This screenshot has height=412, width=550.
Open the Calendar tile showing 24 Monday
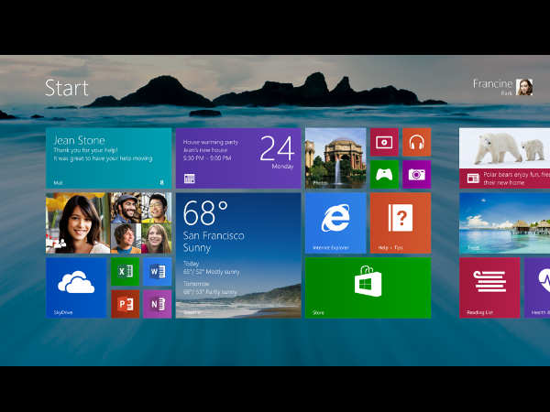pyautogui.click(x=238, y=158)
